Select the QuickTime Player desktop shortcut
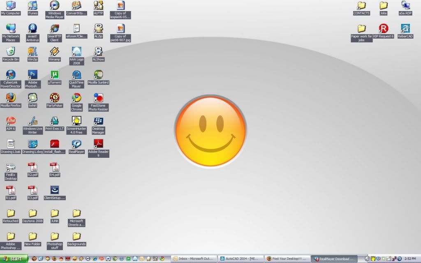Image resolution: width=421 pixels, height=263 pixels. coord(76,79)
